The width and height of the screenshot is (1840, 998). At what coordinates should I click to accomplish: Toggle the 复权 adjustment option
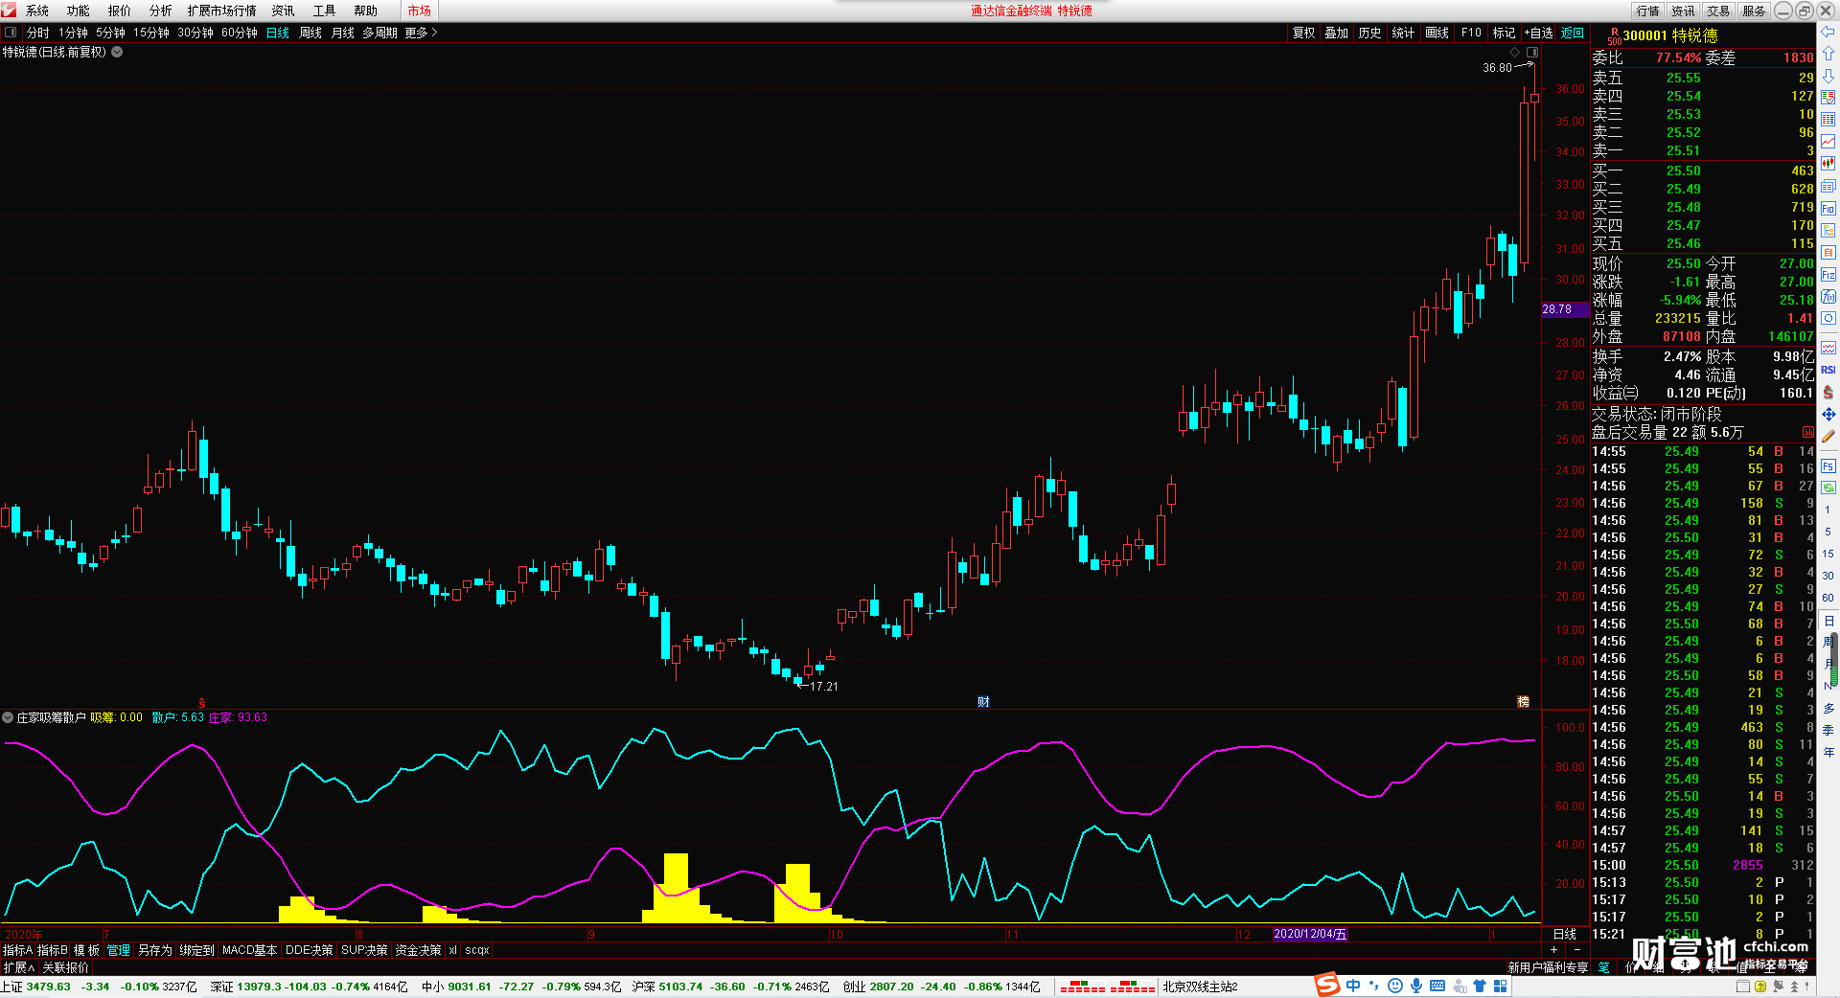coord(1304,33)
